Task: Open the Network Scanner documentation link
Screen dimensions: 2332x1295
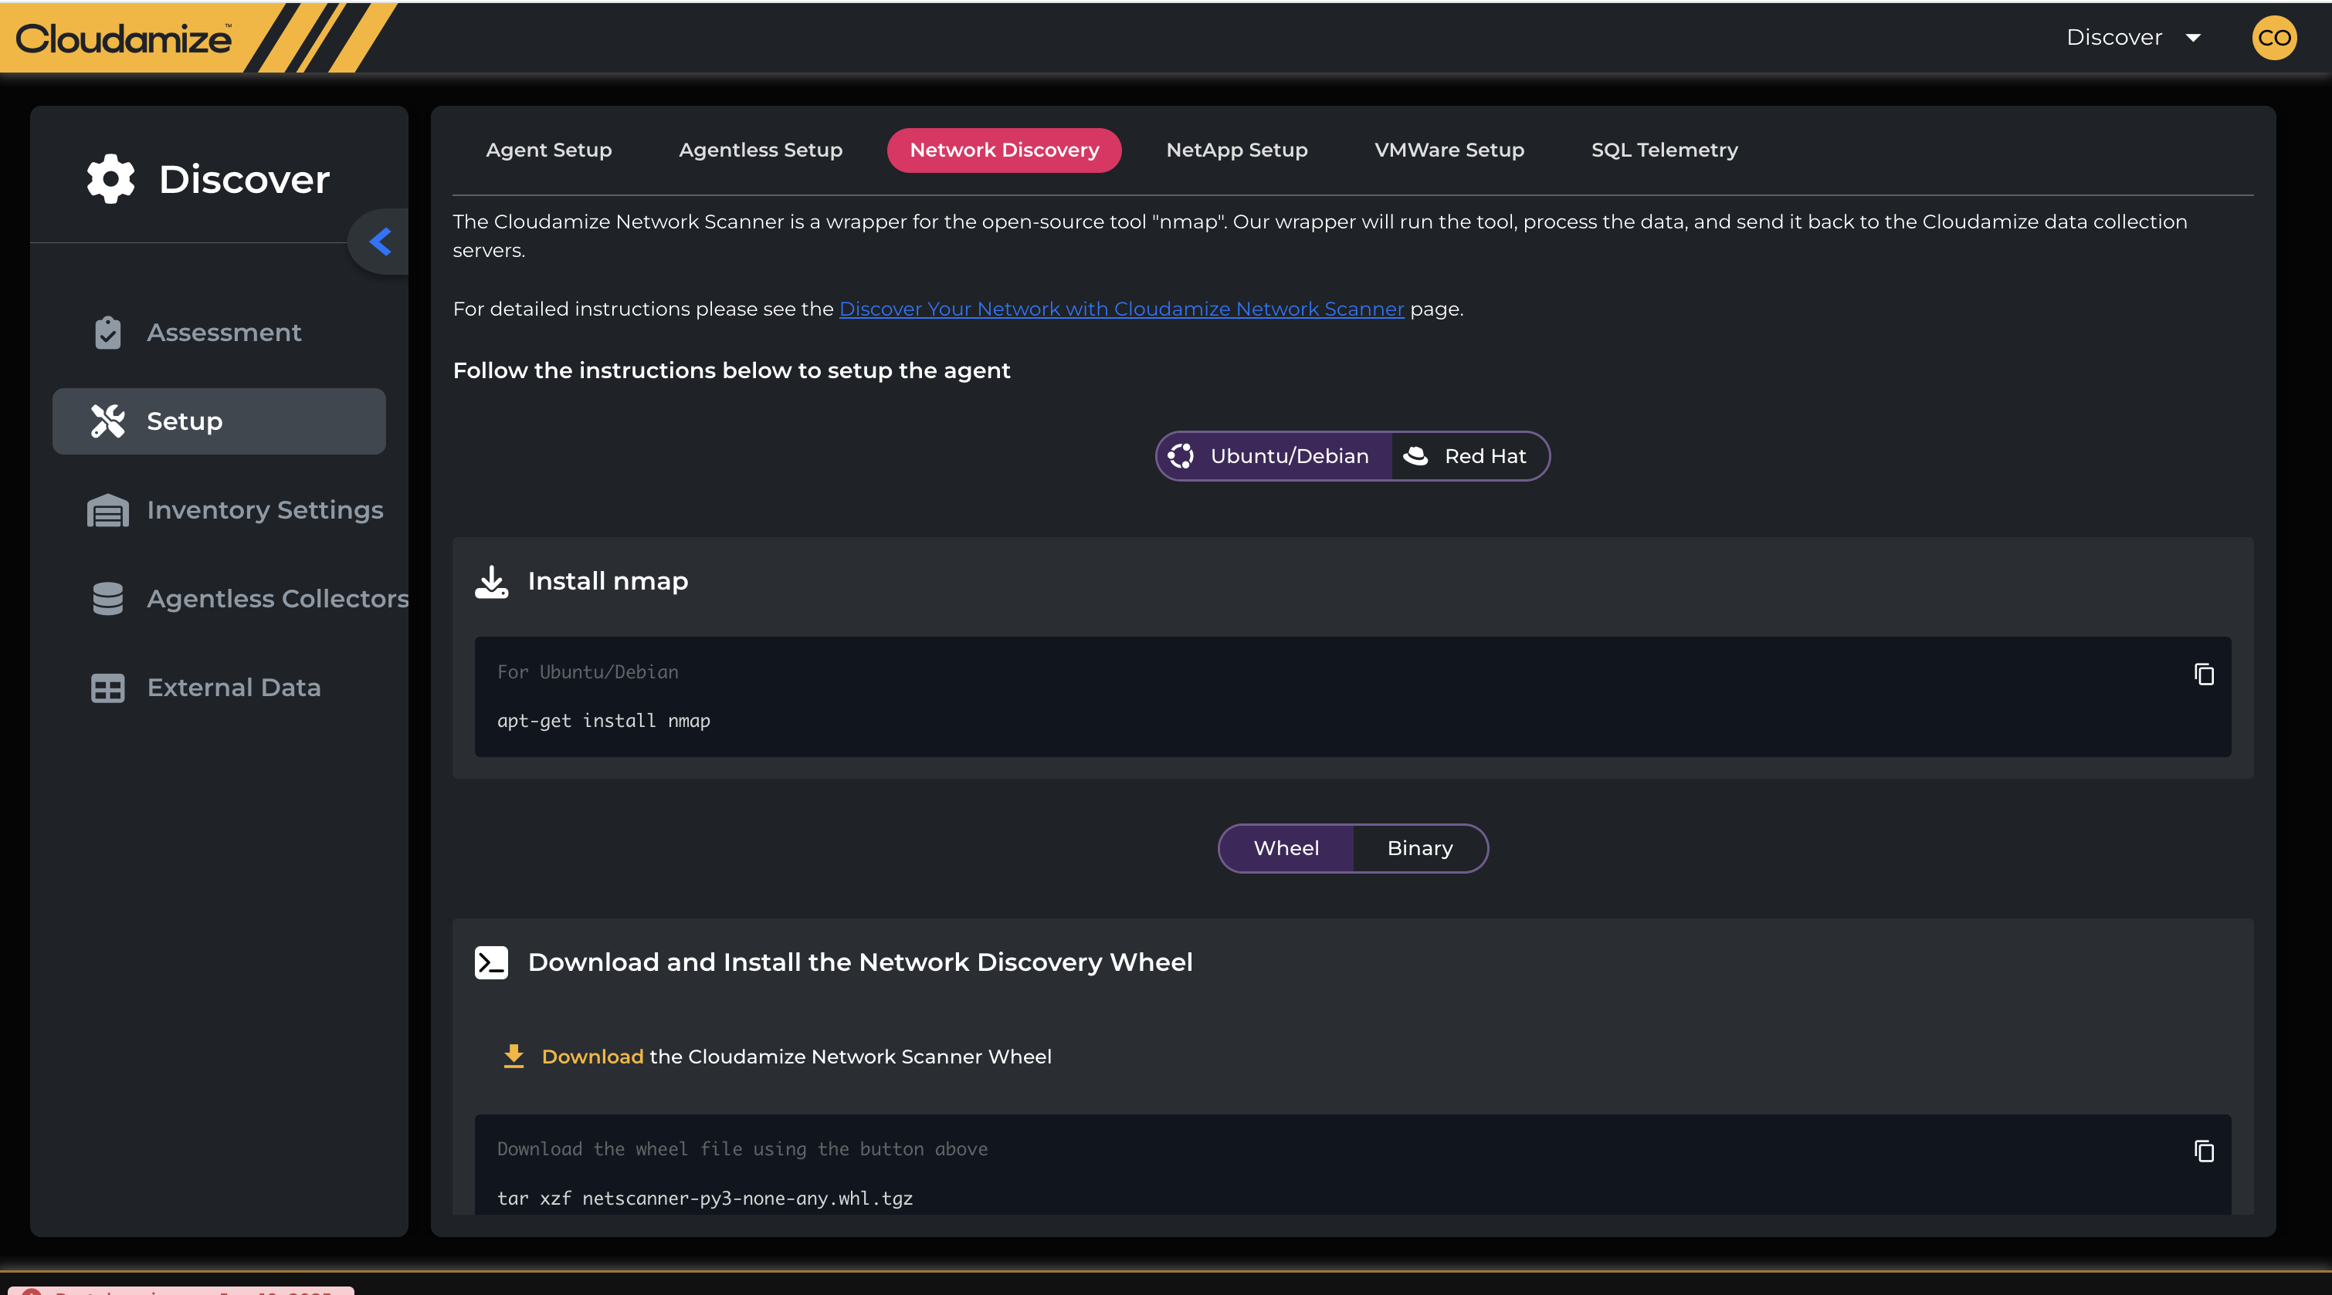Action: coord(1120,309)
